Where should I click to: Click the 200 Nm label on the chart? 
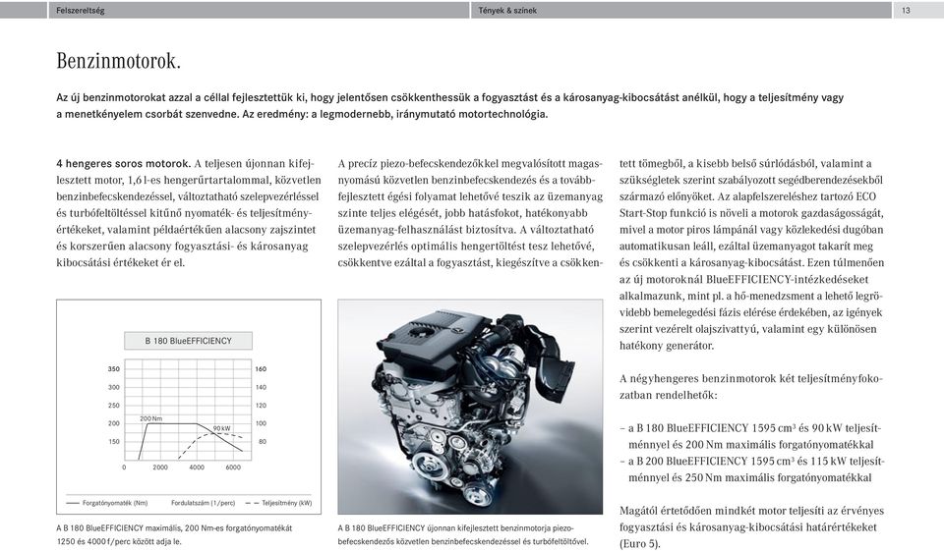(151, 418)
